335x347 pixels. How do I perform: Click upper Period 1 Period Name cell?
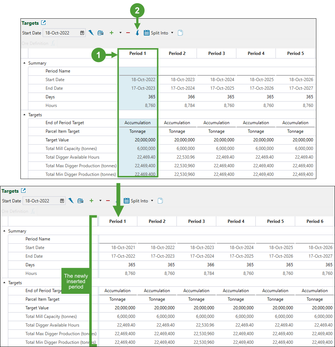coord(137,71)
